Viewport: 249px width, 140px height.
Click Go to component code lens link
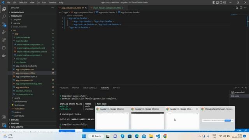(75, 16)
